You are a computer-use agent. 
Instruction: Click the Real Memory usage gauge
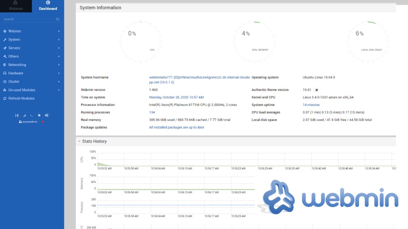pos(254,42)
